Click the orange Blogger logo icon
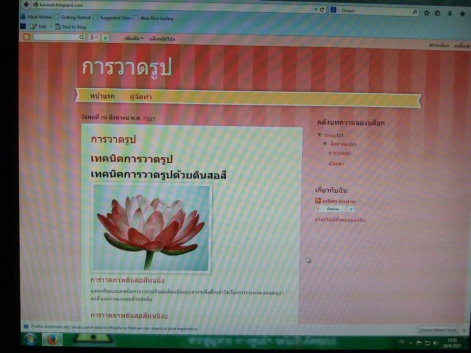 pos(26,37)
